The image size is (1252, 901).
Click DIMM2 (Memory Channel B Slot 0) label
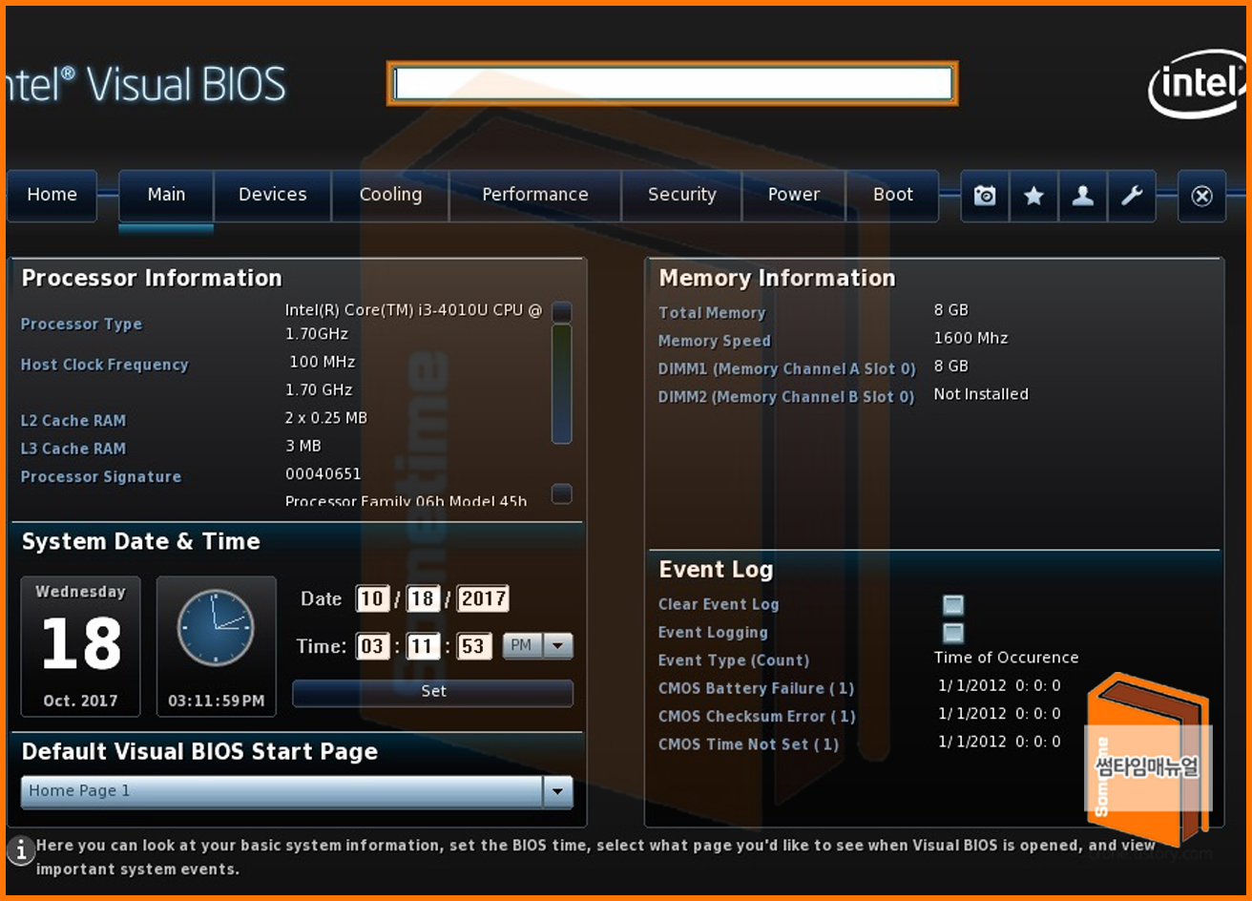(x=786, y=397)
